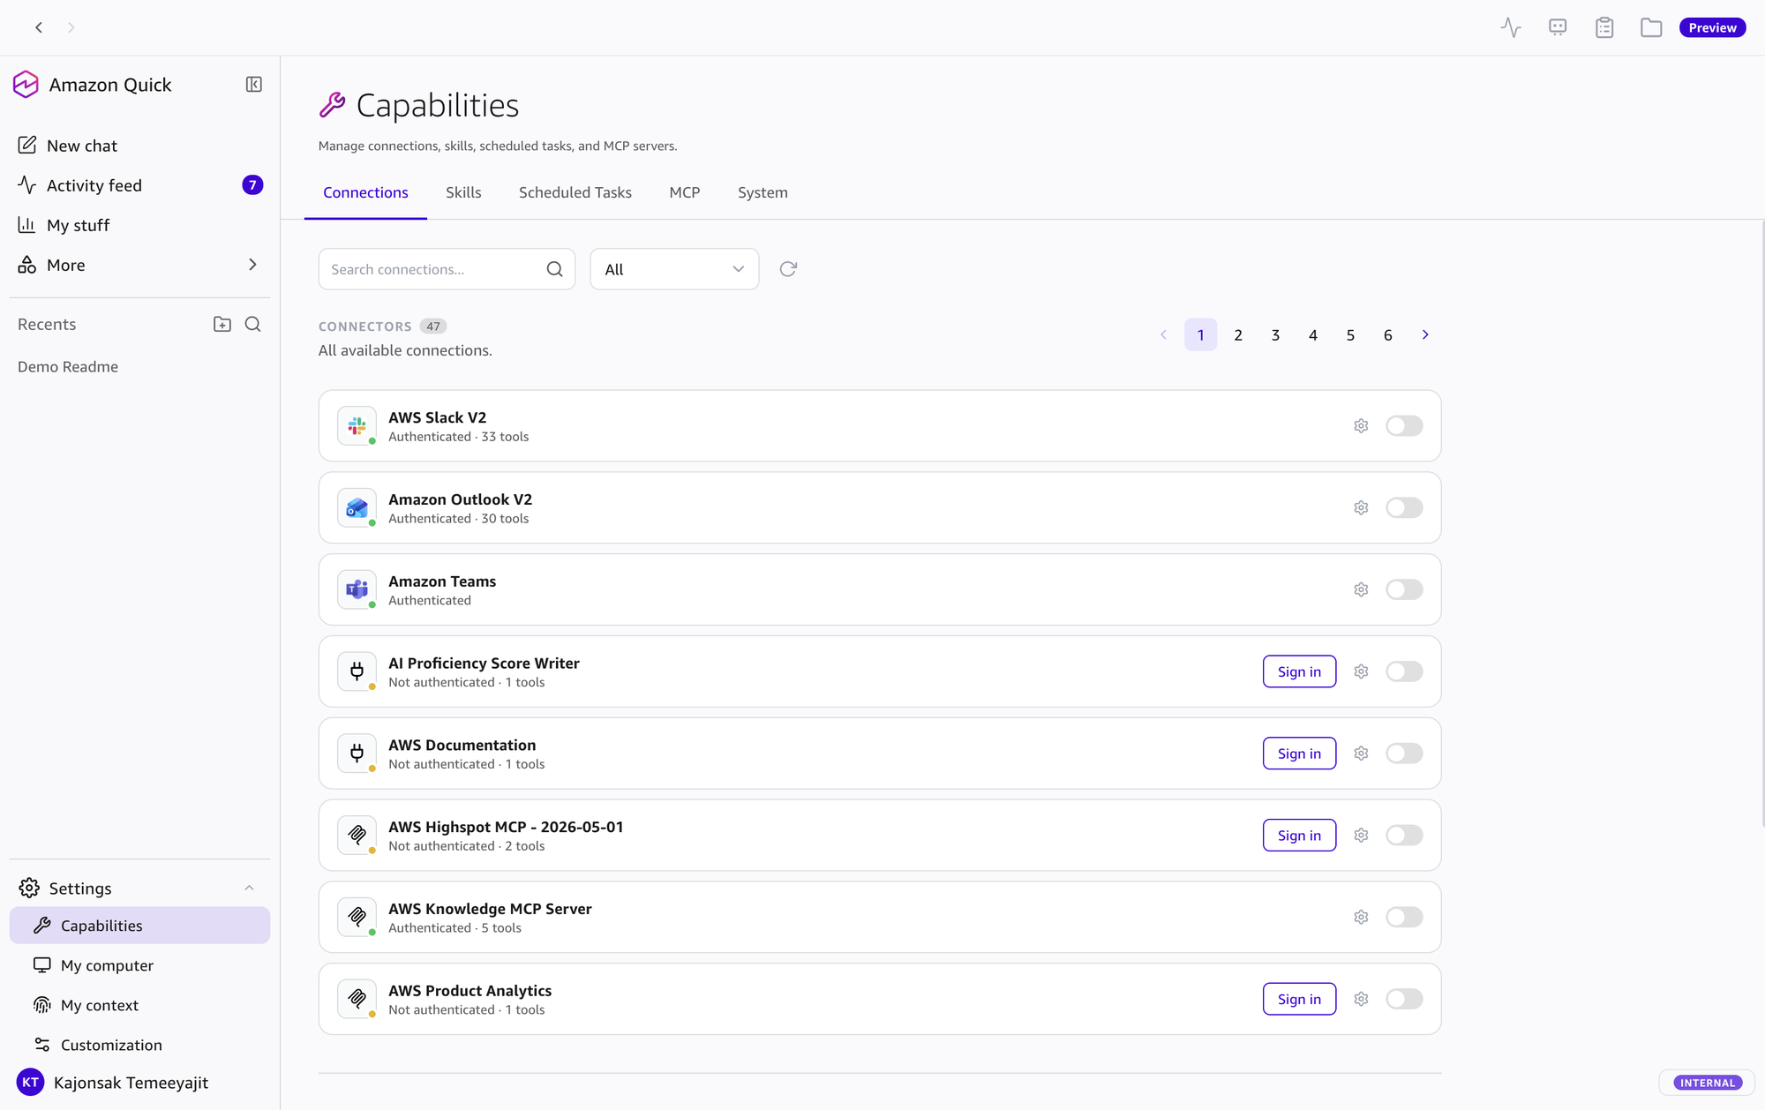Open settings gear for Amazon Teams
The height and width of the screenshot is (1110, 1765).
[x=1361, y=589]
